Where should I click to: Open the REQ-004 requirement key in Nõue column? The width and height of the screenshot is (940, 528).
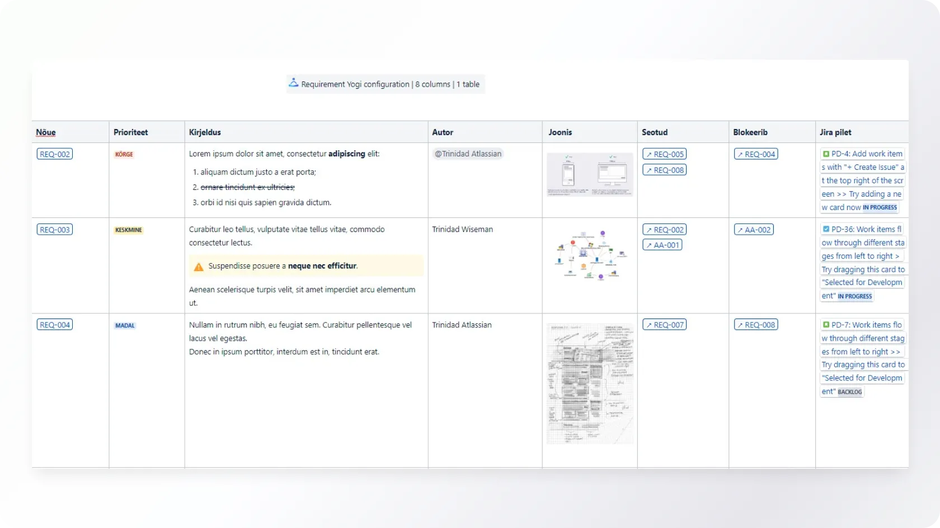[55, 325]
